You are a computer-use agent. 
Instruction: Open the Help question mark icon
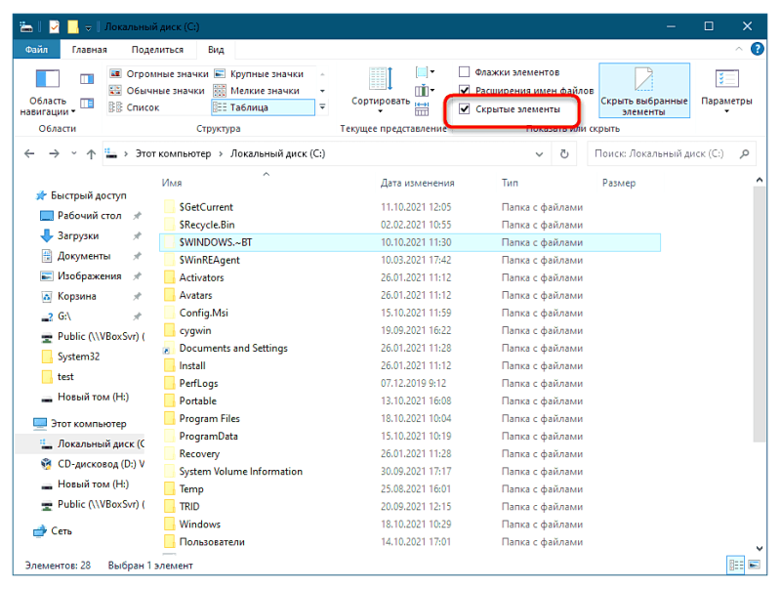click(x=758, y=49)
